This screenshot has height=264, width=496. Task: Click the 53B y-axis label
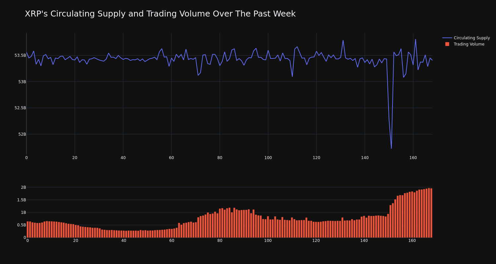click(22, 82)
